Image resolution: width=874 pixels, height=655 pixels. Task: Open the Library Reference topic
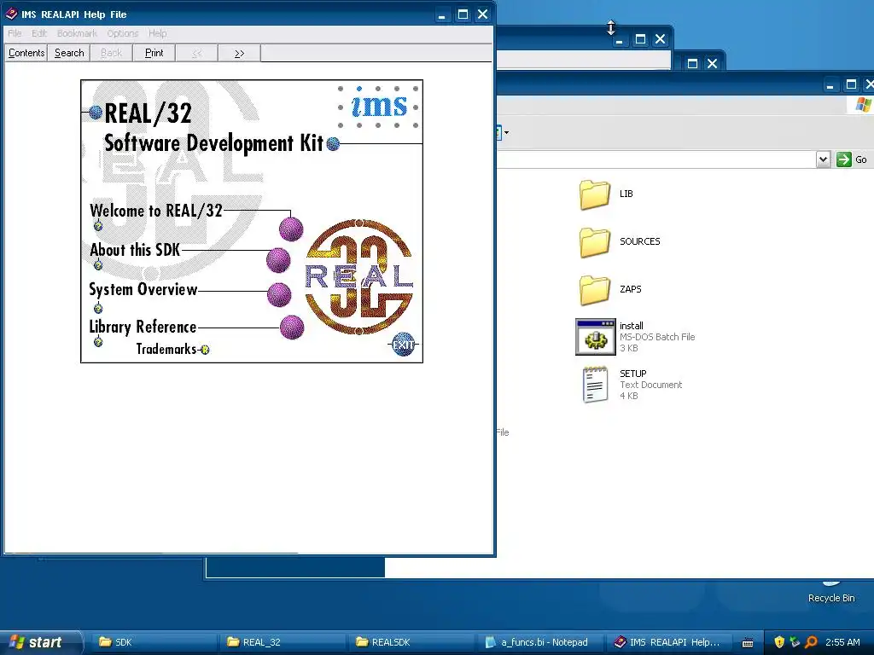[143, 327]
